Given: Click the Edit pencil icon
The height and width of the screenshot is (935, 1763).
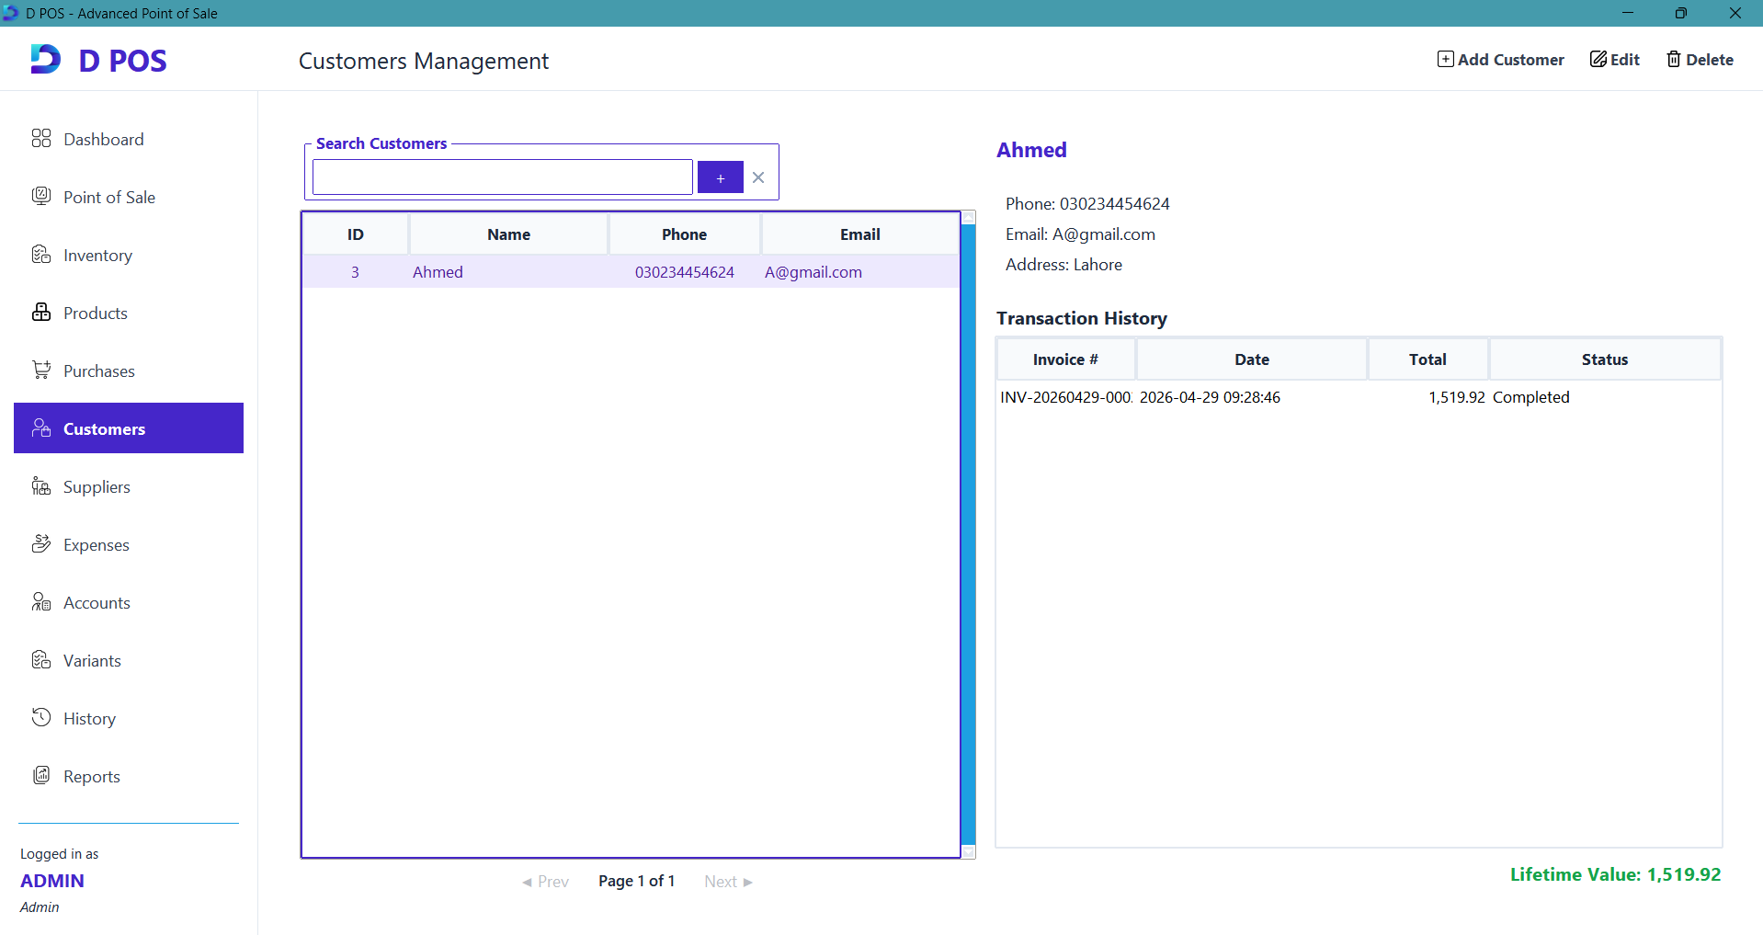Looking at the screenshot, I should (x=1598, y=59).
